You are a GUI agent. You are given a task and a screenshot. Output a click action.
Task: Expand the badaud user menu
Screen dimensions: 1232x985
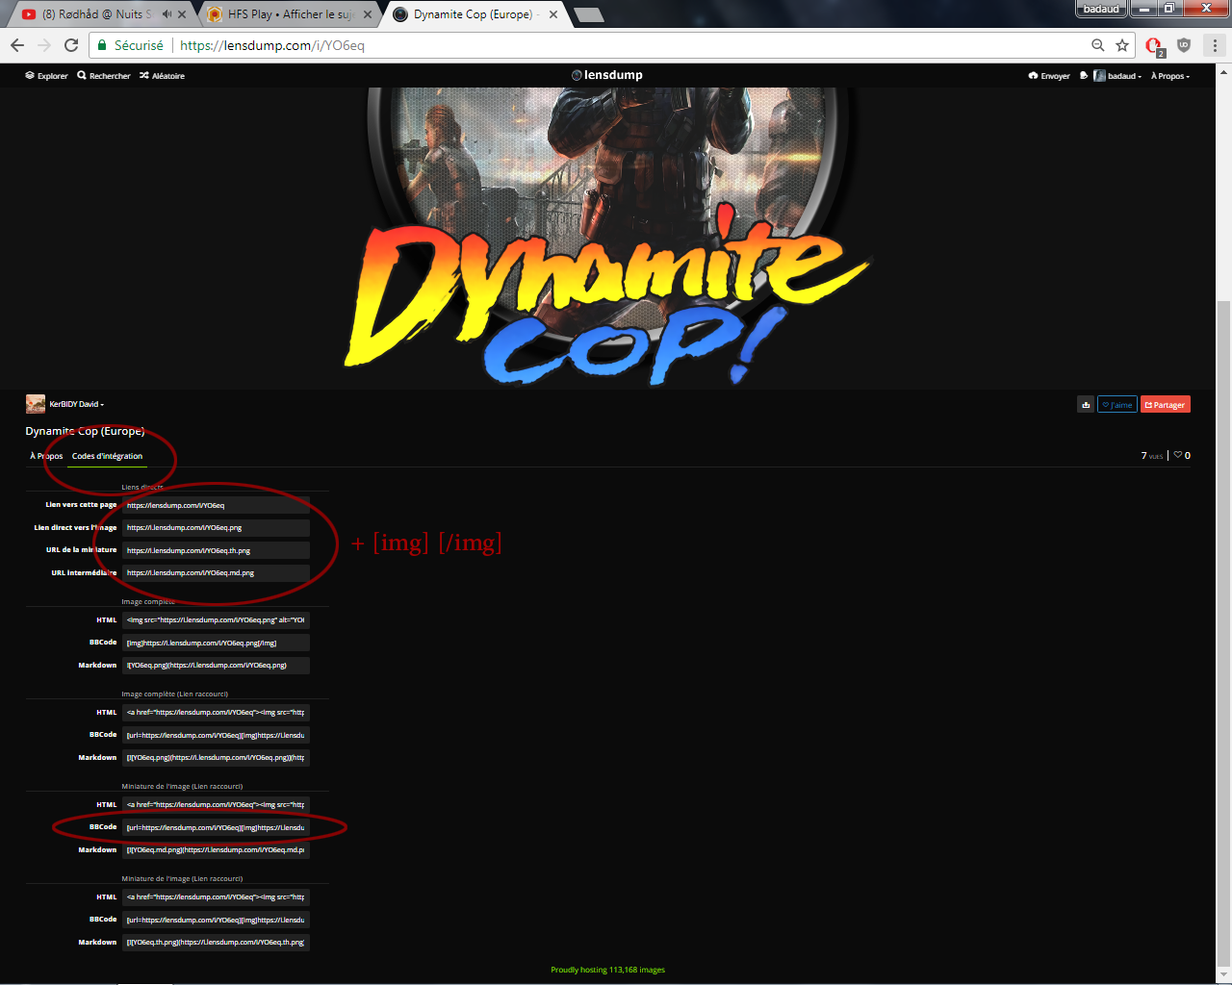pyautogui.click(x=1117, y=76)
